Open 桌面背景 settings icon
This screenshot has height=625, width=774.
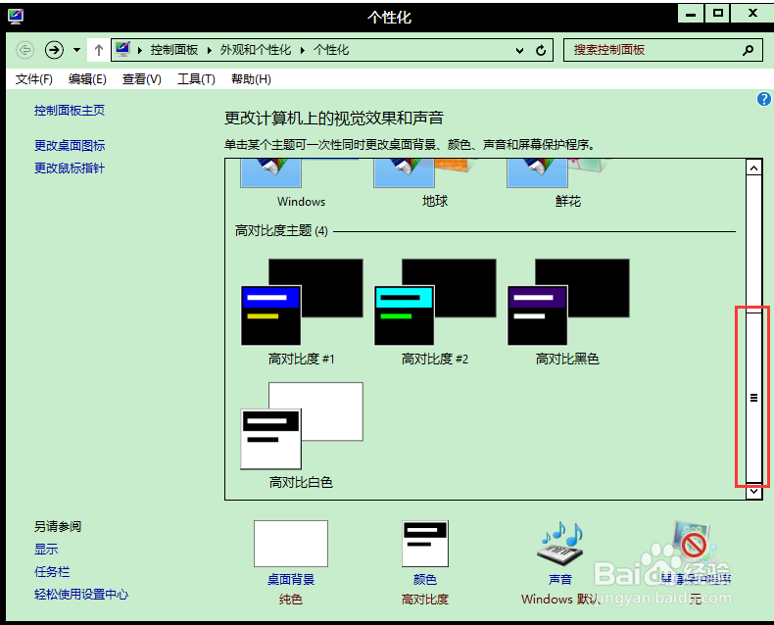click(x=291, y=544)
